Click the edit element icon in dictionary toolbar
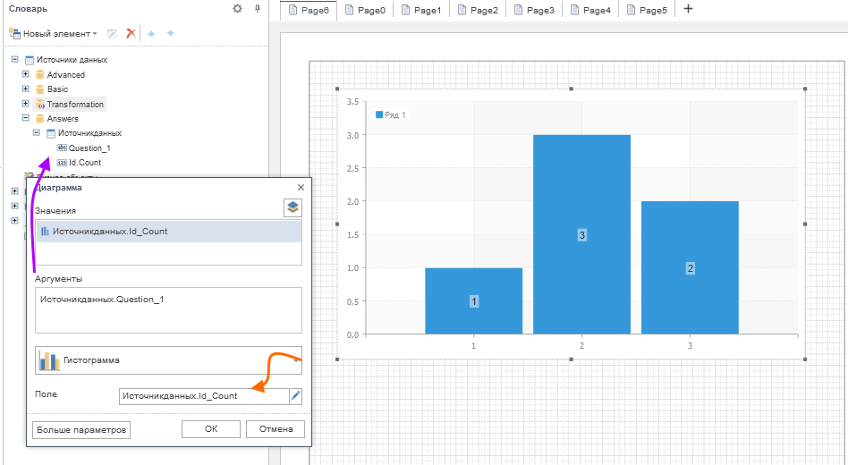 (x=113, y=33)
